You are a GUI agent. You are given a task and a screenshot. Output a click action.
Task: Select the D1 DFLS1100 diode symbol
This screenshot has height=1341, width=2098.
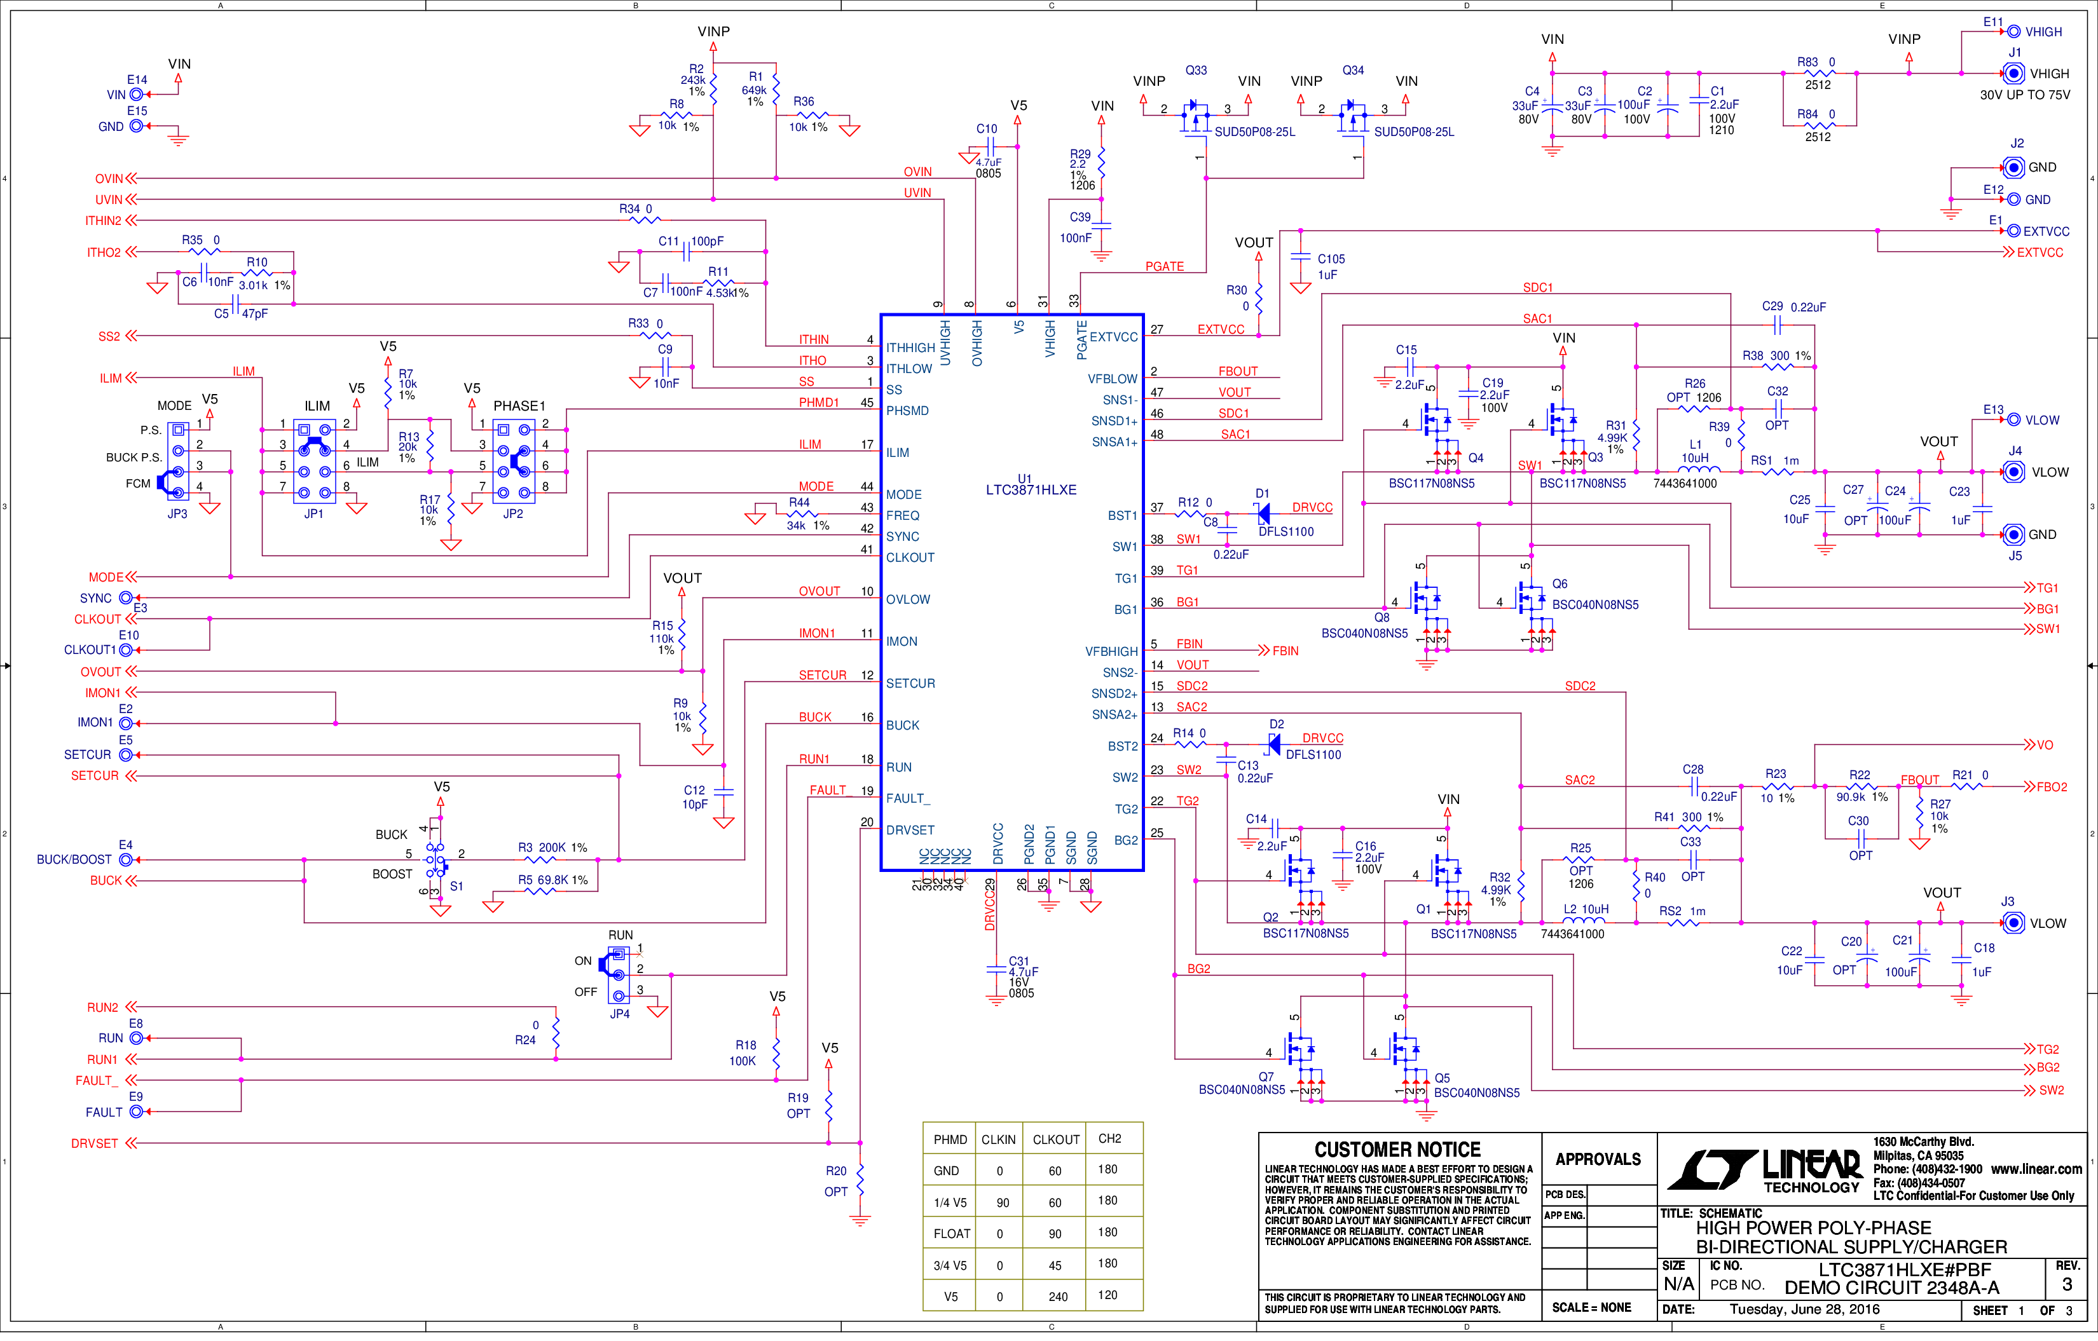(1263, 514)
